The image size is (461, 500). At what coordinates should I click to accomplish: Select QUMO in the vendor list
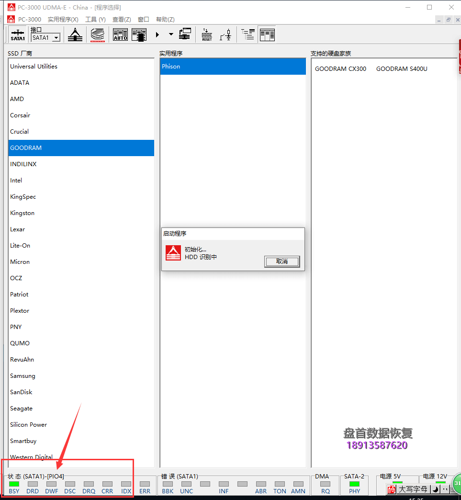81,343
